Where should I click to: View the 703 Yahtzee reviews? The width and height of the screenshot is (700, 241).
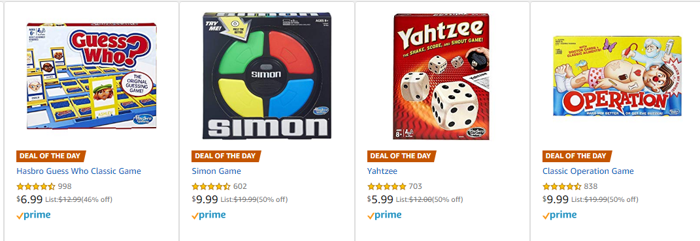pos(415,186)
